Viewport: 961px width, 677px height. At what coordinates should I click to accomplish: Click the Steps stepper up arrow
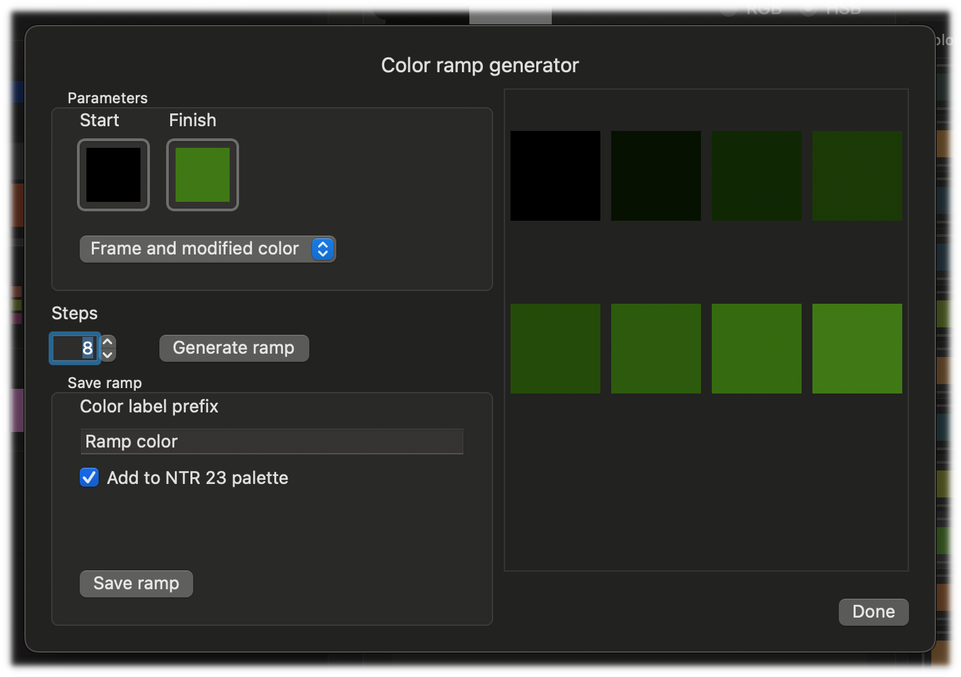(x=107, y=342)
